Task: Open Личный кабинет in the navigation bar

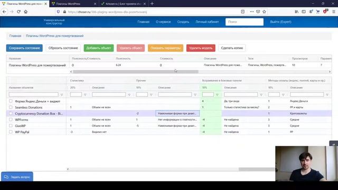Action: pos(207,22)
